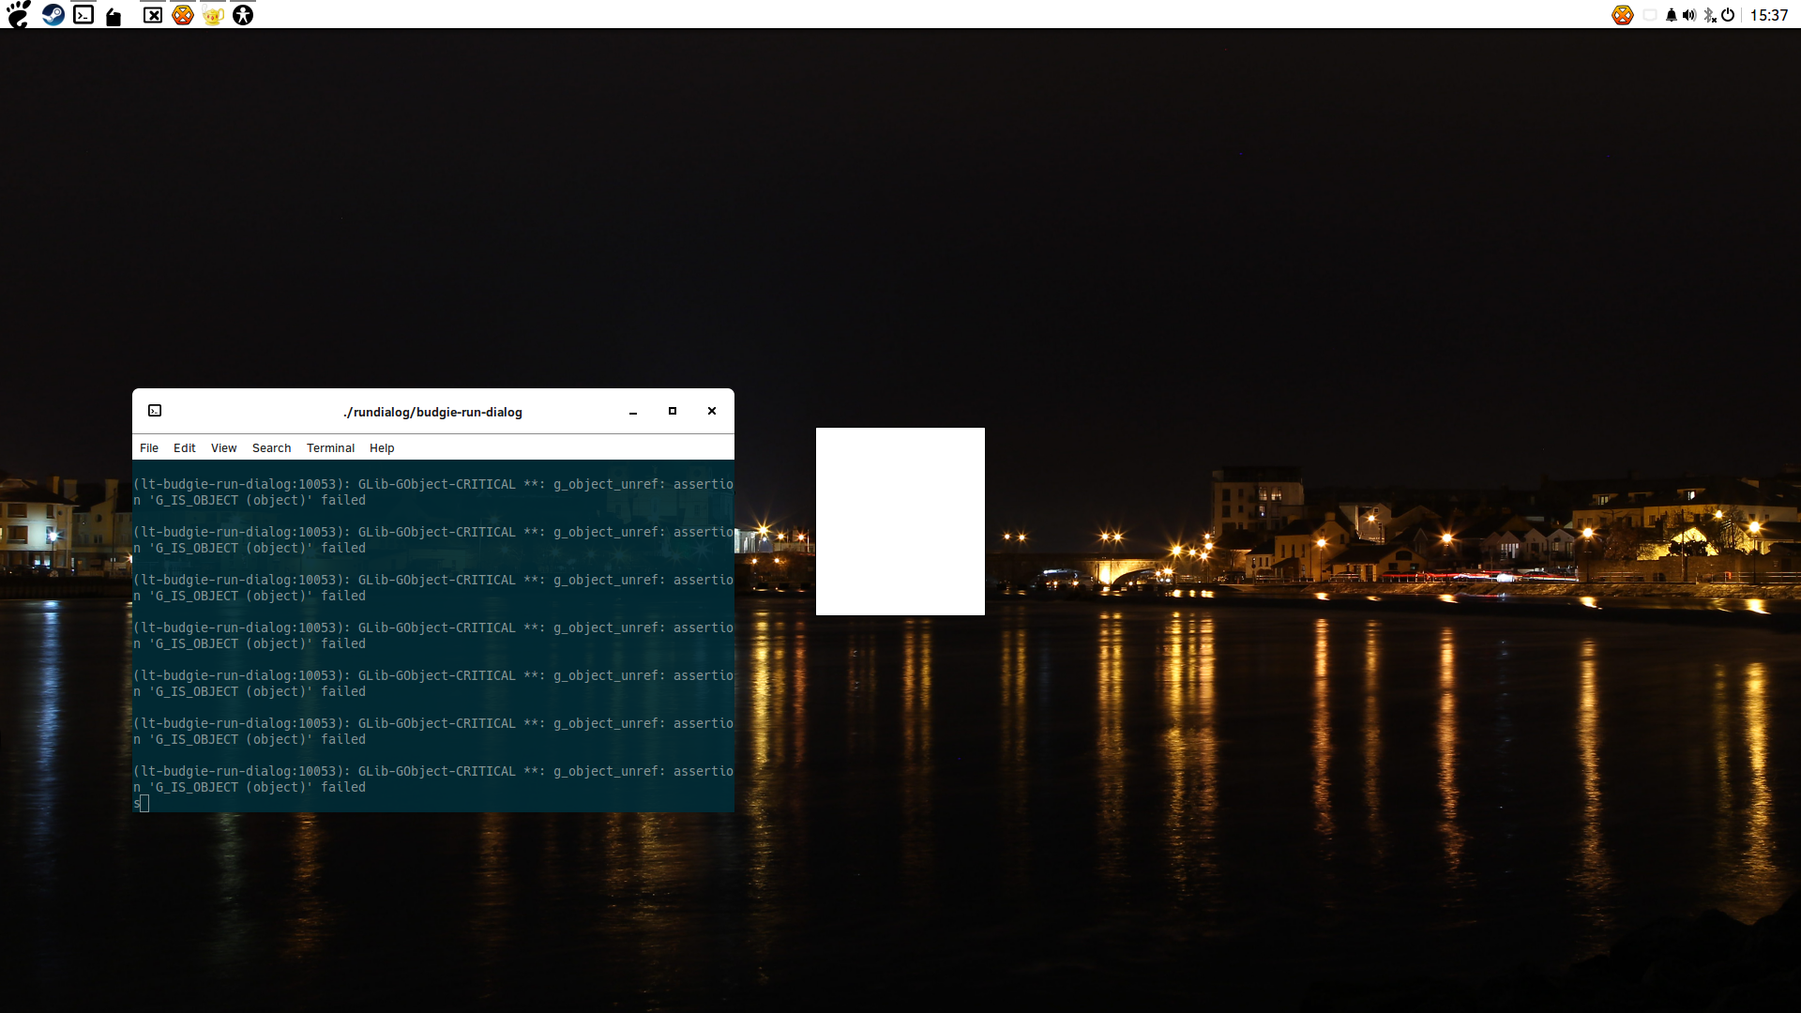Open the power session menu

click(1728, 15)
